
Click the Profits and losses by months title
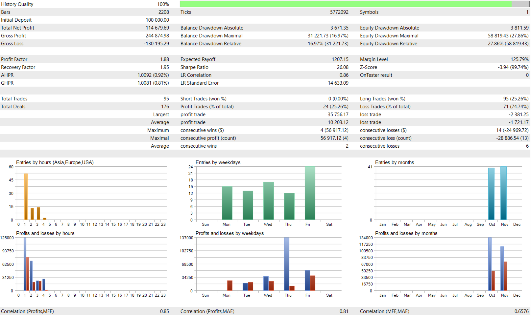coord(406,233)
